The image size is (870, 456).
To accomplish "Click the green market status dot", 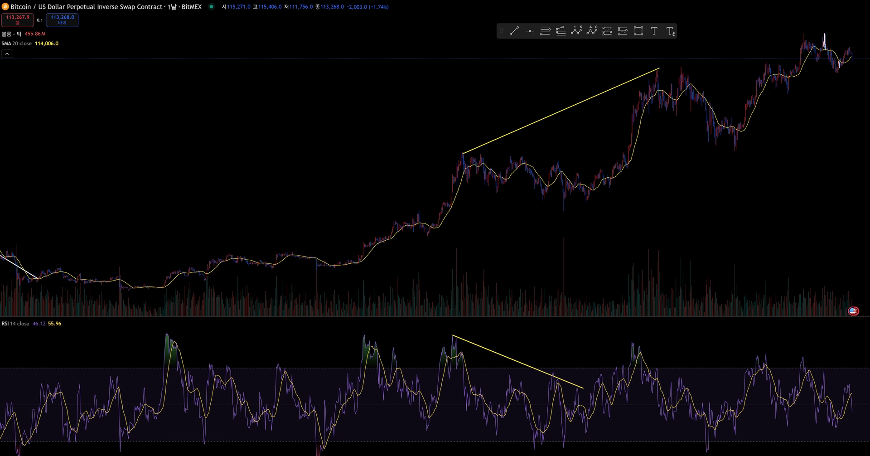I will 211,7.
